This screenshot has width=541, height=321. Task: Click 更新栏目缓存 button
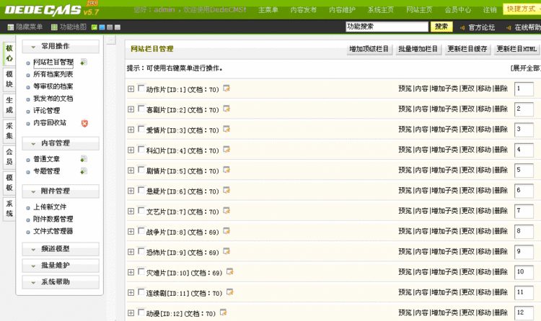point(467,49)
